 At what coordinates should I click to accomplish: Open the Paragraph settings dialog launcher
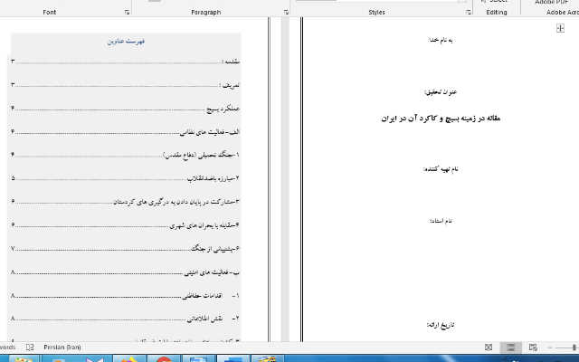pos(286,13)
